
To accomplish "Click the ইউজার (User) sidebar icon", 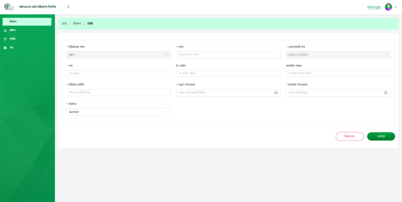I will [x=5, y=22].
